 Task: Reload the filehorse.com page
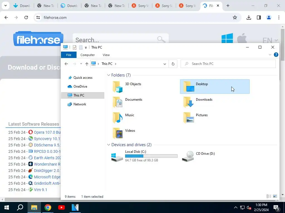click(x=26, y=17)
